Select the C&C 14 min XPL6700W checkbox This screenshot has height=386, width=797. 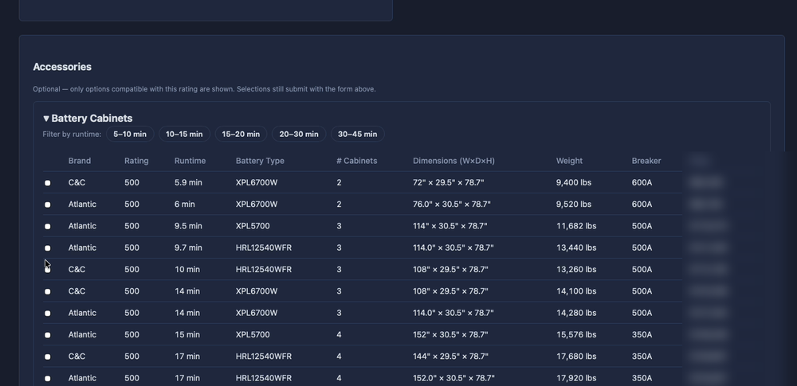48,291
